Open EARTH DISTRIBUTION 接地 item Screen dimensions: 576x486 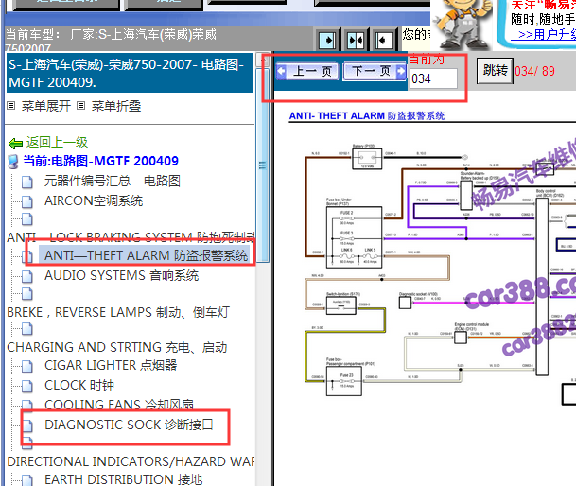123,479
